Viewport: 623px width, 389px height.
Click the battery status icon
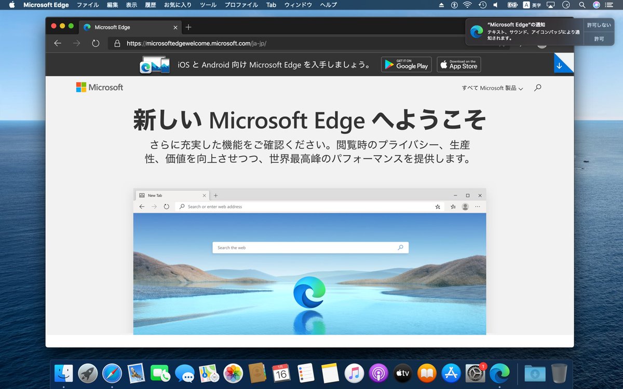pos(512,5)
